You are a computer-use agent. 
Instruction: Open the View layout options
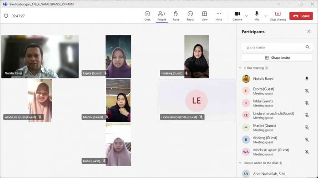click(204, 16)
